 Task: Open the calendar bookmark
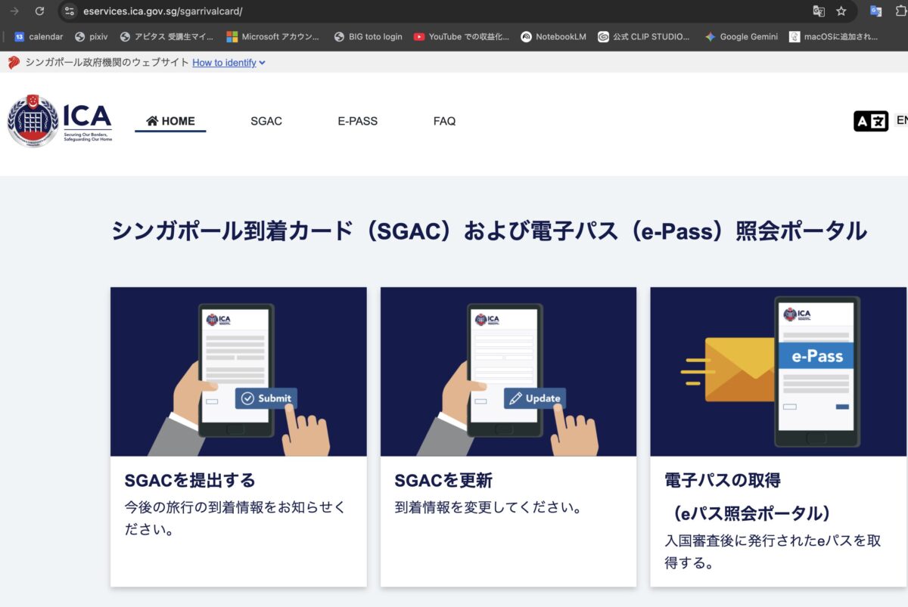[39, 36]
